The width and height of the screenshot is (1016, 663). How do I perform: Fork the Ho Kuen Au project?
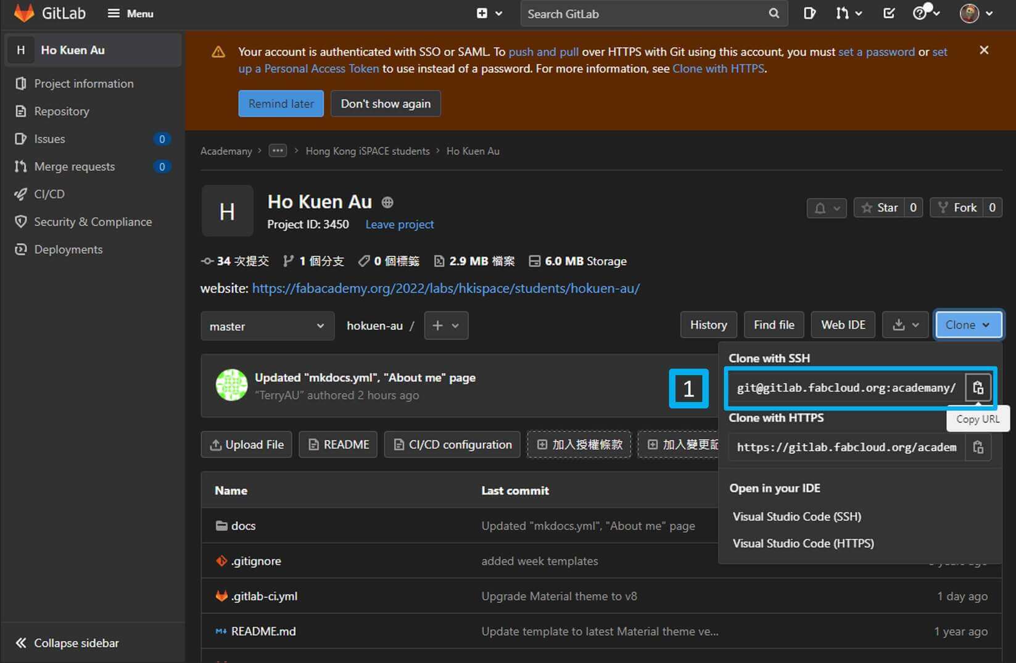pos(957,208)
